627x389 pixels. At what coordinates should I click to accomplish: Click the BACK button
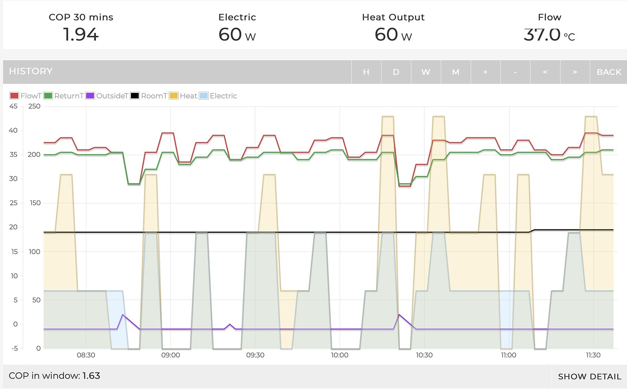[x=608, y=72]
